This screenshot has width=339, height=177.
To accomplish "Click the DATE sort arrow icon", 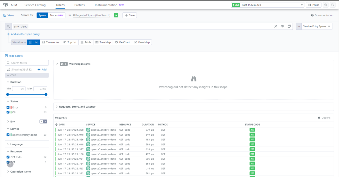I will [x=56, y=124].
